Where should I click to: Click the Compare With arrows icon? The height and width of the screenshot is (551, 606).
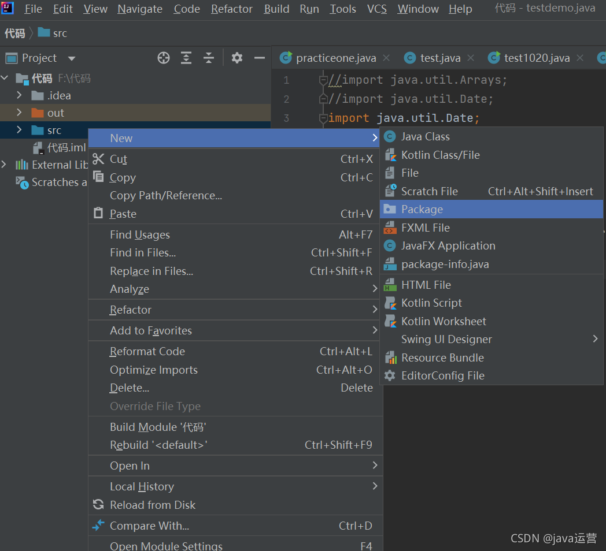click(98, 525)
